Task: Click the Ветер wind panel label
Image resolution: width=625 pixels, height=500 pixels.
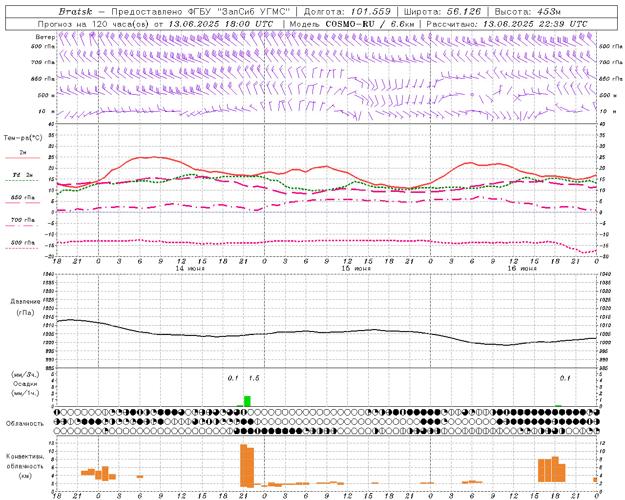Action: click(45, 37)
